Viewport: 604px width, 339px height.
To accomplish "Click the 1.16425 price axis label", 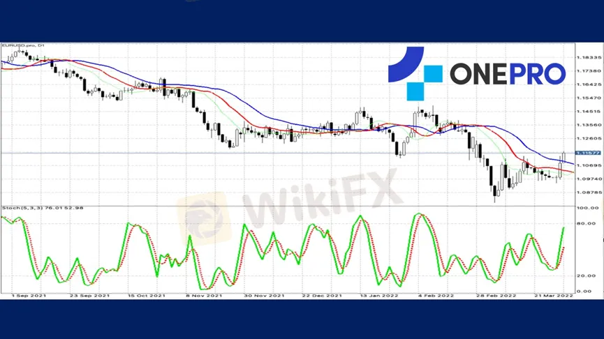I will (589, 84).
